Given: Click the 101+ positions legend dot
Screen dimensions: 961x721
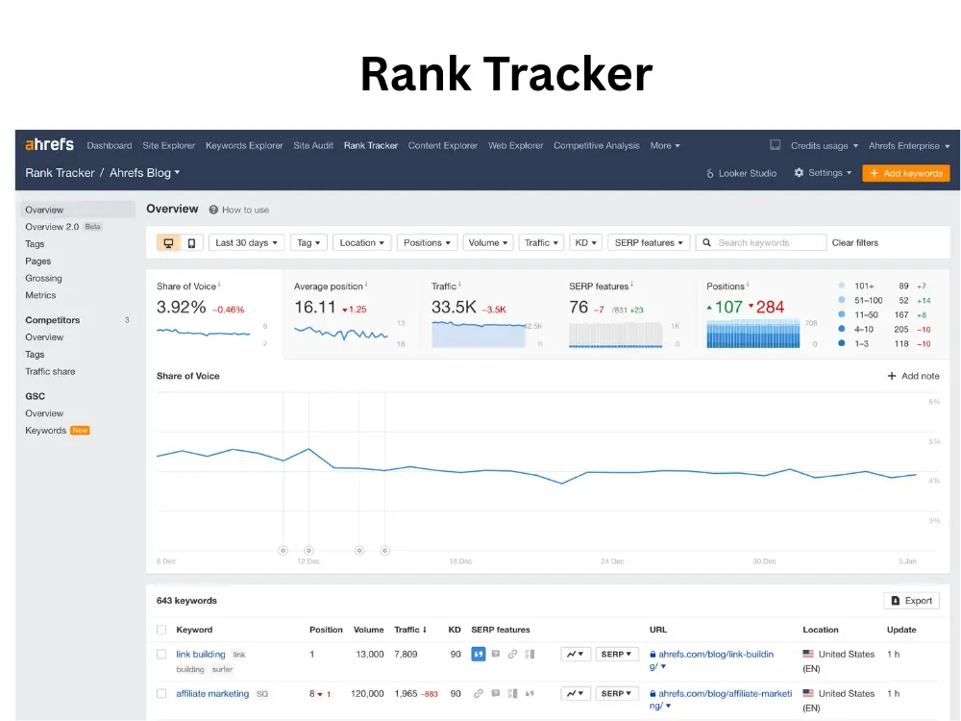Looking at the screenshot, I should 842,286.
